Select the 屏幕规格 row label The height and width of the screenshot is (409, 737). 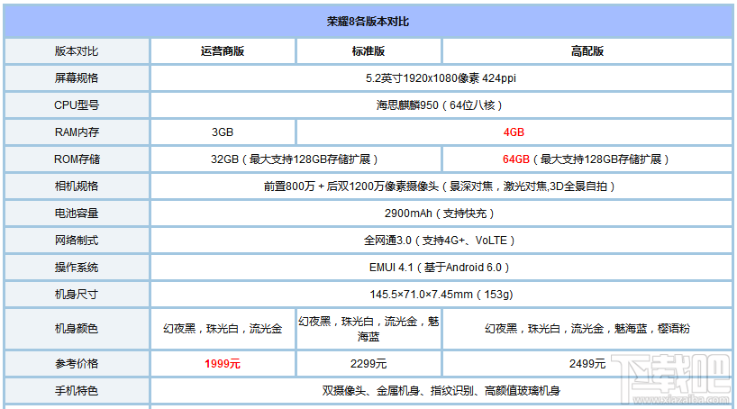pos(77,78)
